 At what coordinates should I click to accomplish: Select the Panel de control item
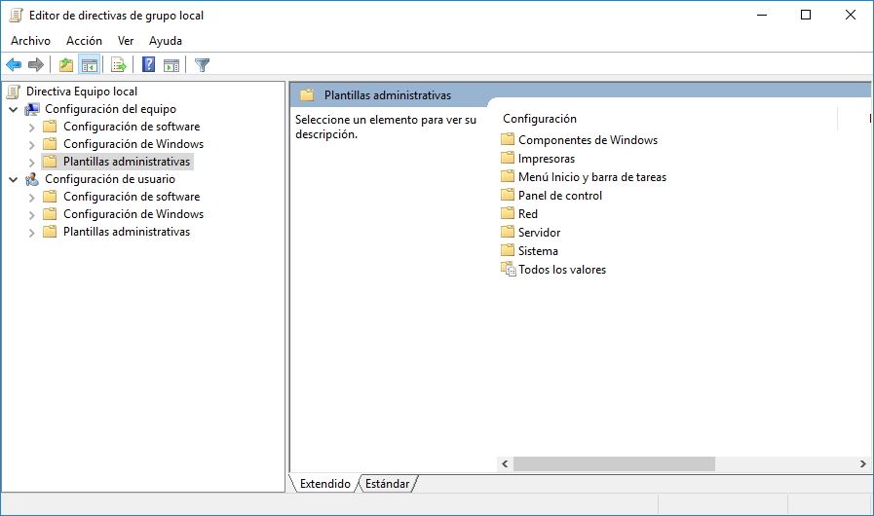(560, 195)
